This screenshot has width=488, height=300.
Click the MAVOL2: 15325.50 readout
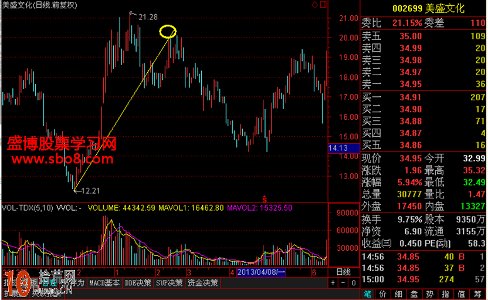click(260, 208)
